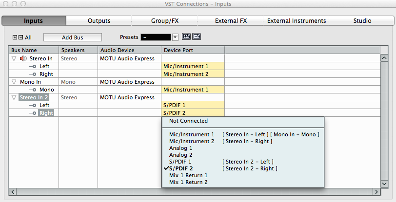This screenshot has width=396, height=202.
Task: Switch to the Outputs tab
Action: click(99, 21)
